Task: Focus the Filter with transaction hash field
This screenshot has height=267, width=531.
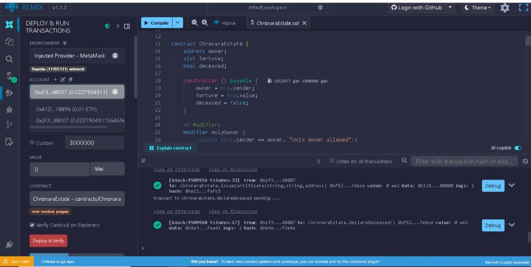Action: click(x=464, y=161)
